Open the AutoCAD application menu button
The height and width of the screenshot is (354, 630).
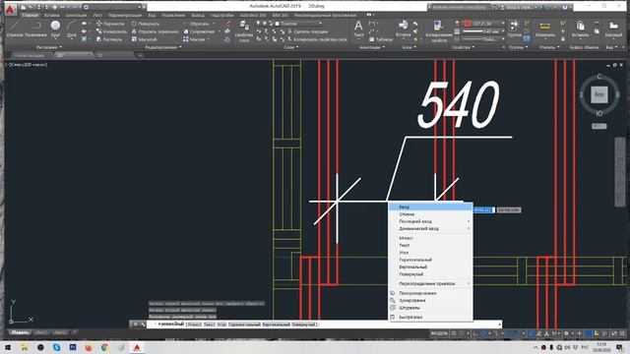tap(10, 9)
